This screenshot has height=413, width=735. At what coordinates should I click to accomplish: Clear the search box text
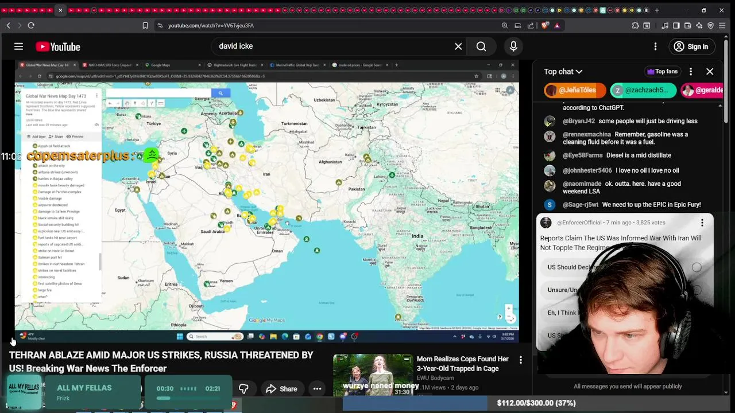[458, 46]
